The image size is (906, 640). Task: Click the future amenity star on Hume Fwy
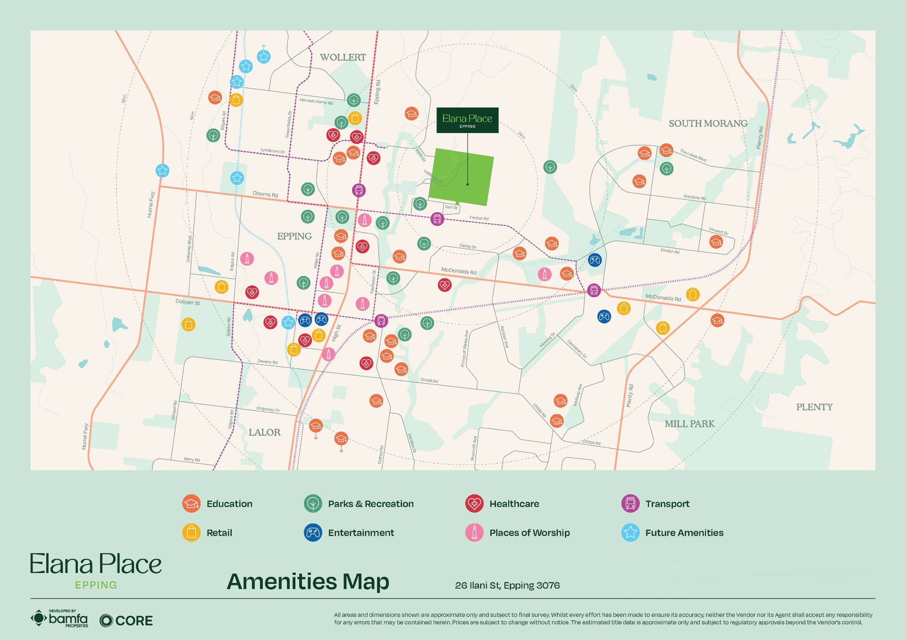pyautogui.click(x=162, y=171)
